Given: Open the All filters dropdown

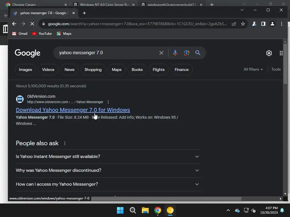Looking at the screenshot, I should pyautogui.click(x=253, y=70).
